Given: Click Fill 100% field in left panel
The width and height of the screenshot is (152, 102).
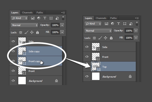Looking at the screenshot, I should click(55, 32).
